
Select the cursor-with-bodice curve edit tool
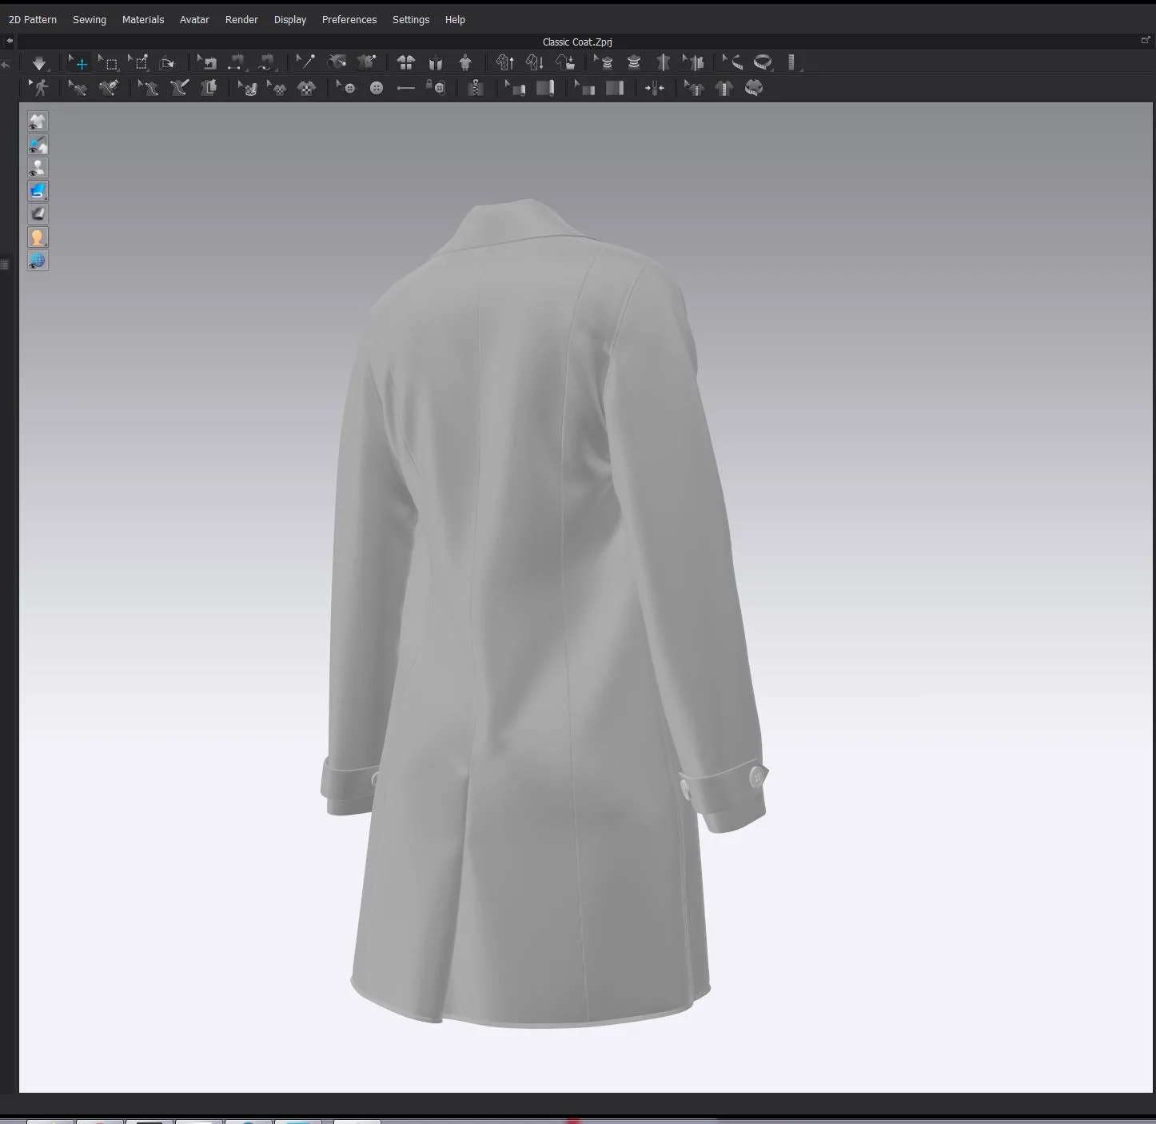pos(149,88)
